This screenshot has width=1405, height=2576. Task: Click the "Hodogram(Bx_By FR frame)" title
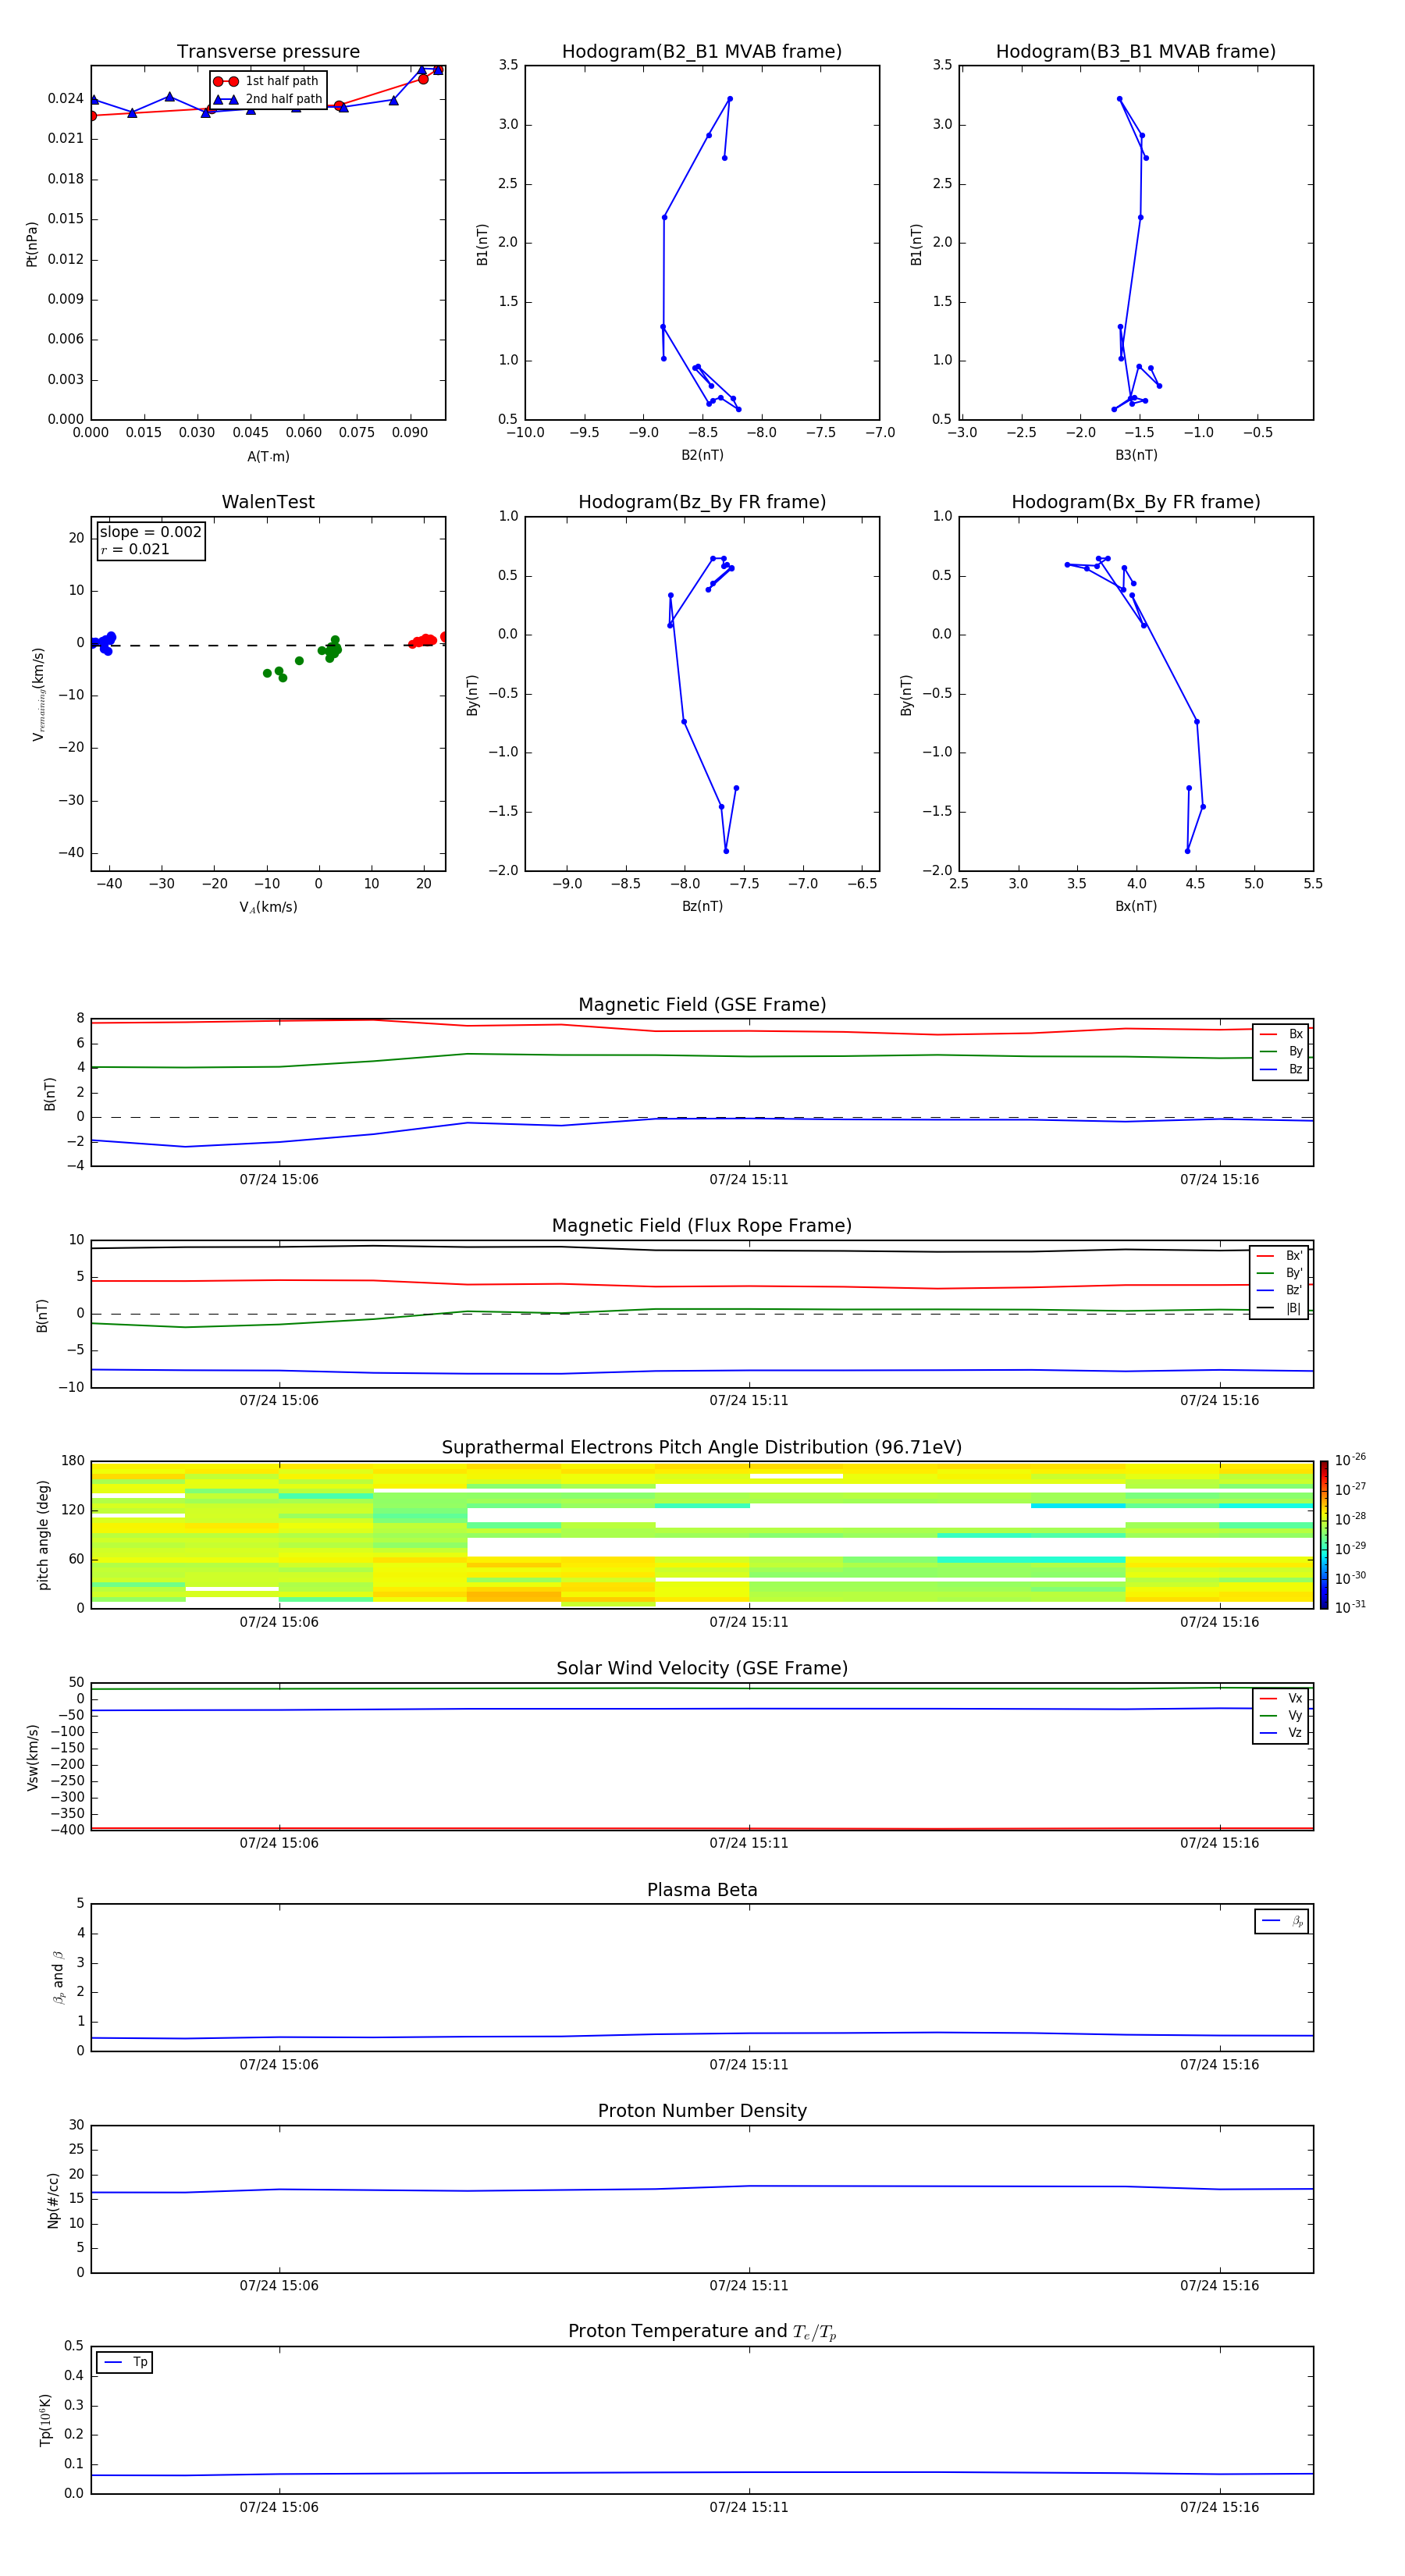[x=1136, y=502]
